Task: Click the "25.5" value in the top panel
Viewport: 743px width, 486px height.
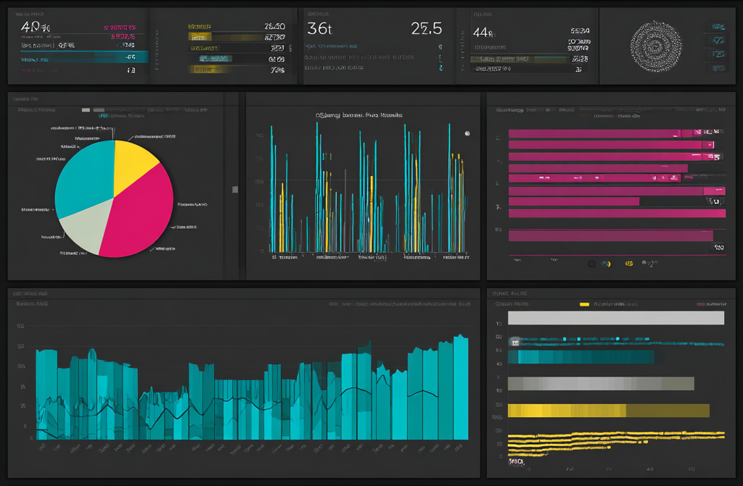Action: coord(426,29)
